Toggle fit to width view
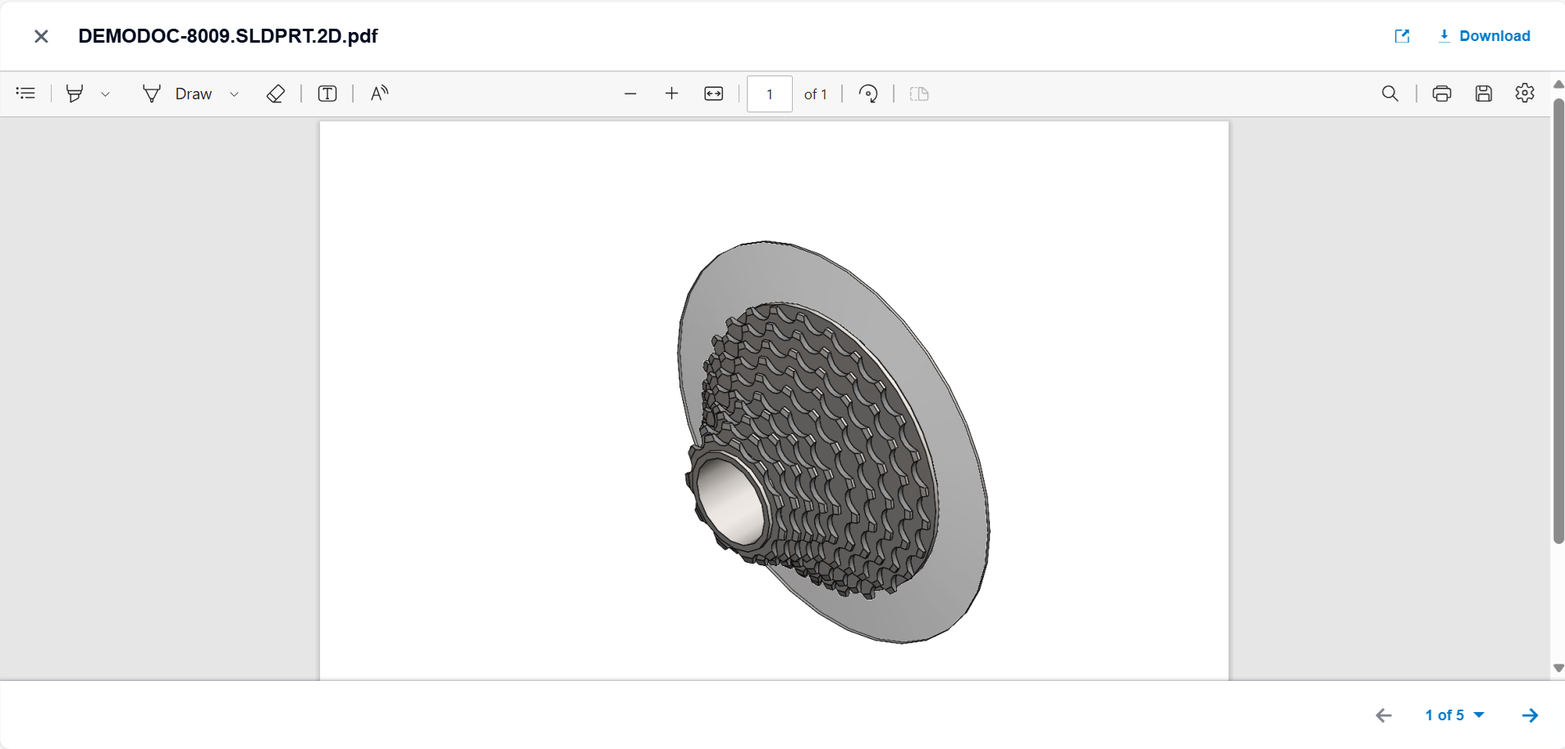 click(714, 94)
